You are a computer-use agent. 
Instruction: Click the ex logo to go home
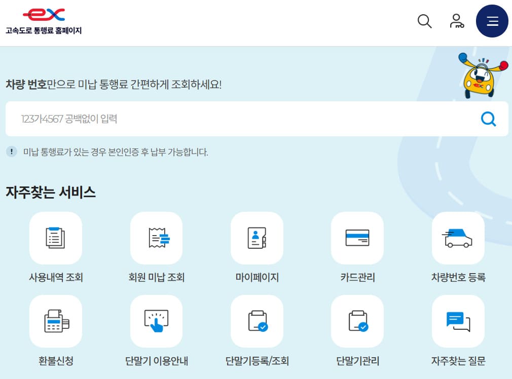point(44,14)
